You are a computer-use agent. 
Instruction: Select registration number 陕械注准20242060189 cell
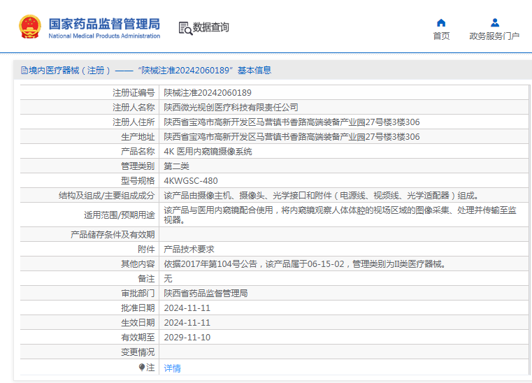point(208,93)
